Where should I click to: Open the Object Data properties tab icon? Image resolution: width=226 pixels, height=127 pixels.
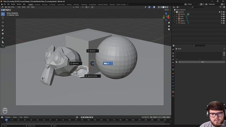[x=173, y=89]
